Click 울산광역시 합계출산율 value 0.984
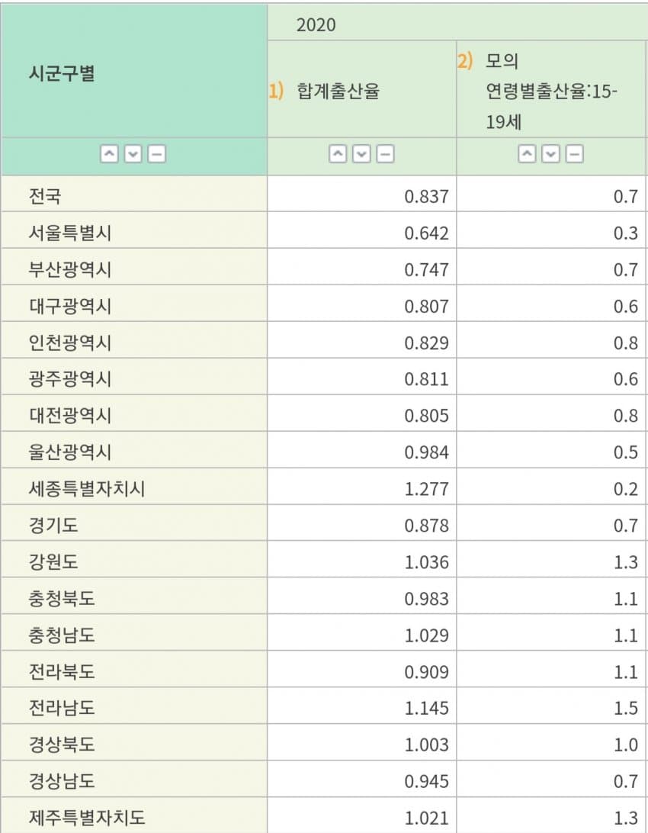This screenshot has width=648, height=833. tap(426, 452)
